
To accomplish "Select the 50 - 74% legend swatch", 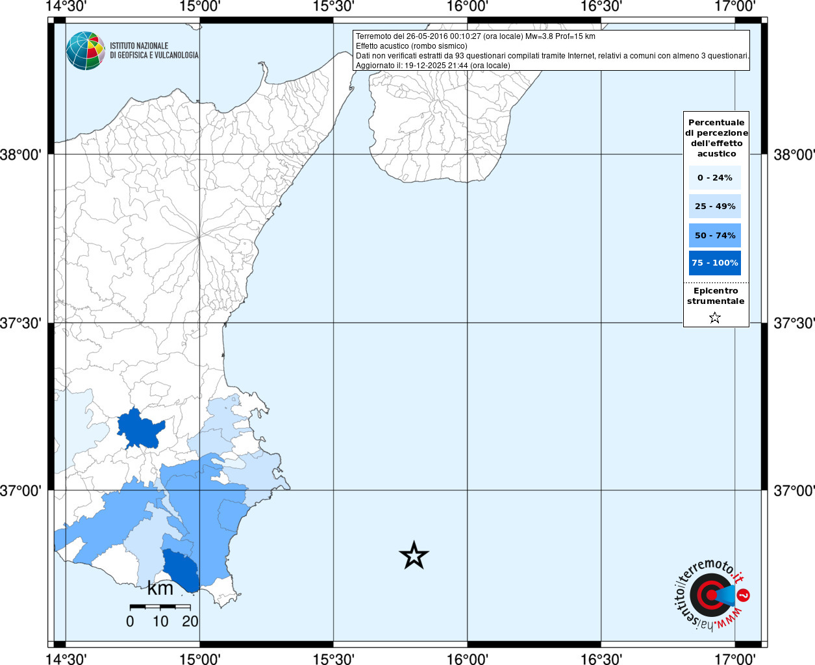I will [715, 236].
